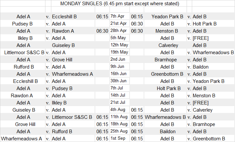235x142 pixels.
Task: Click the 14th Jul date cell
Action: click(x=119, y=95)
